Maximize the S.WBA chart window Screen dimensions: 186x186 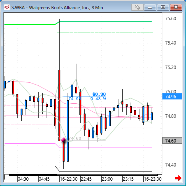click(163, 7)
